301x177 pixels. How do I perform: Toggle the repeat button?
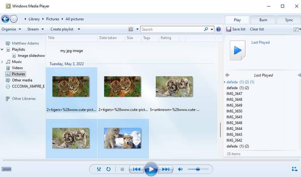(108, 169)
